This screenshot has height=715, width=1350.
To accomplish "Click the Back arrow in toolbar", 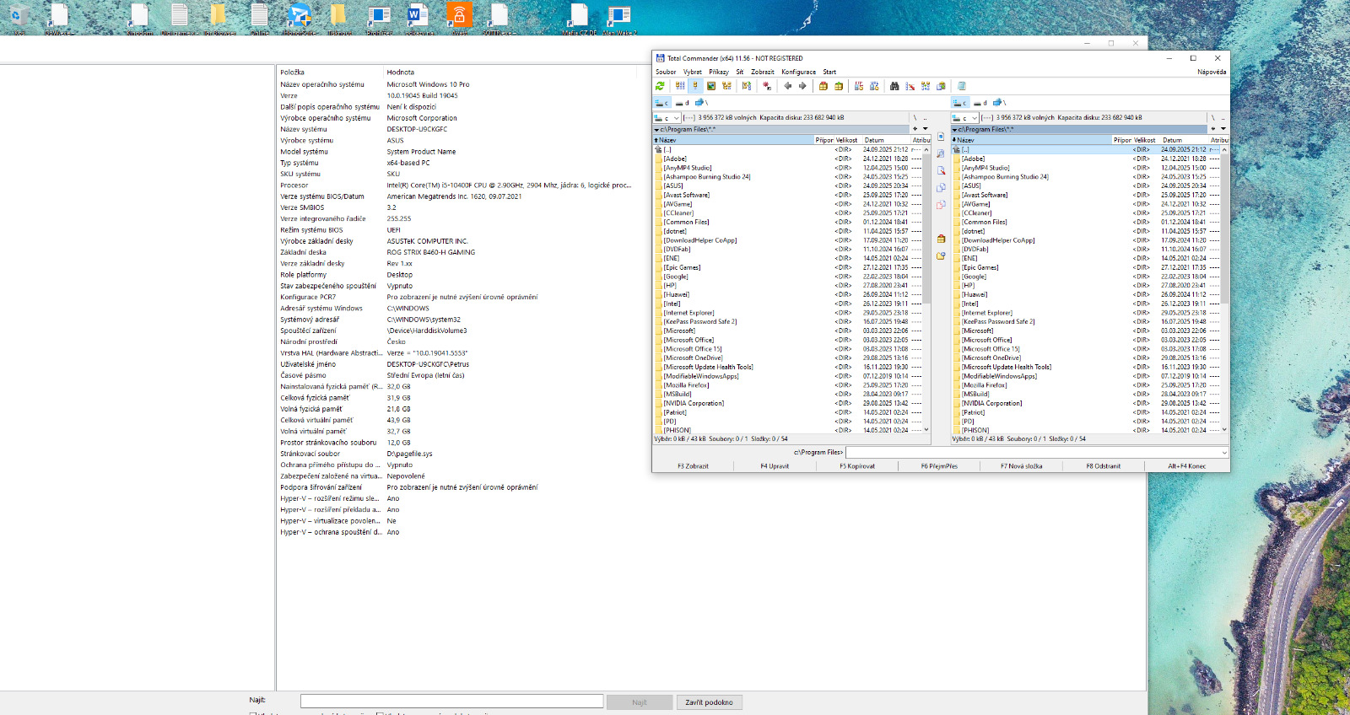I will pyautogui.click(x=787, y=86).
